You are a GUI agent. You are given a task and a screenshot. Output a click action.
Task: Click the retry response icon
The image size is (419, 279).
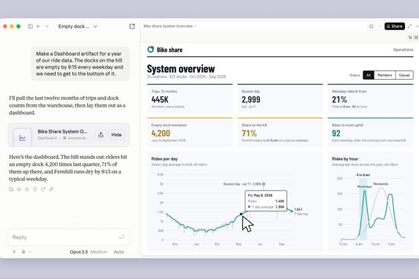pyautogui.click(x=43, y=189)
